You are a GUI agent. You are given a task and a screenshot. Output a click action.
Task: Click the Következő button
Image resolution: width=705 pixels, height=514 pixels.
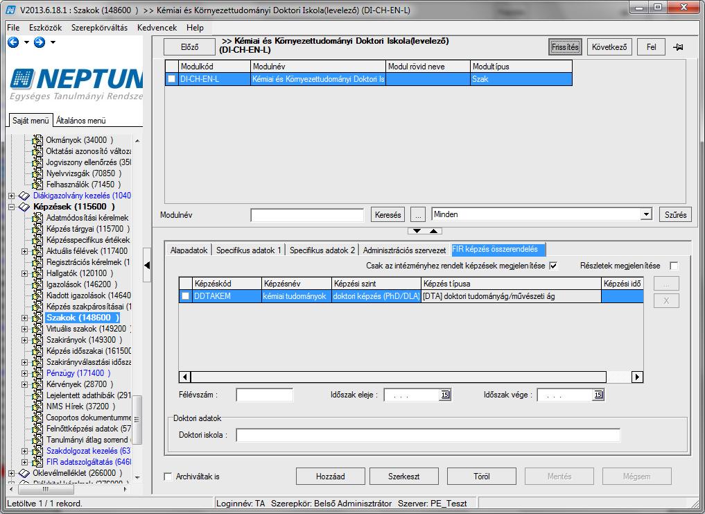[x=609, y=46]
